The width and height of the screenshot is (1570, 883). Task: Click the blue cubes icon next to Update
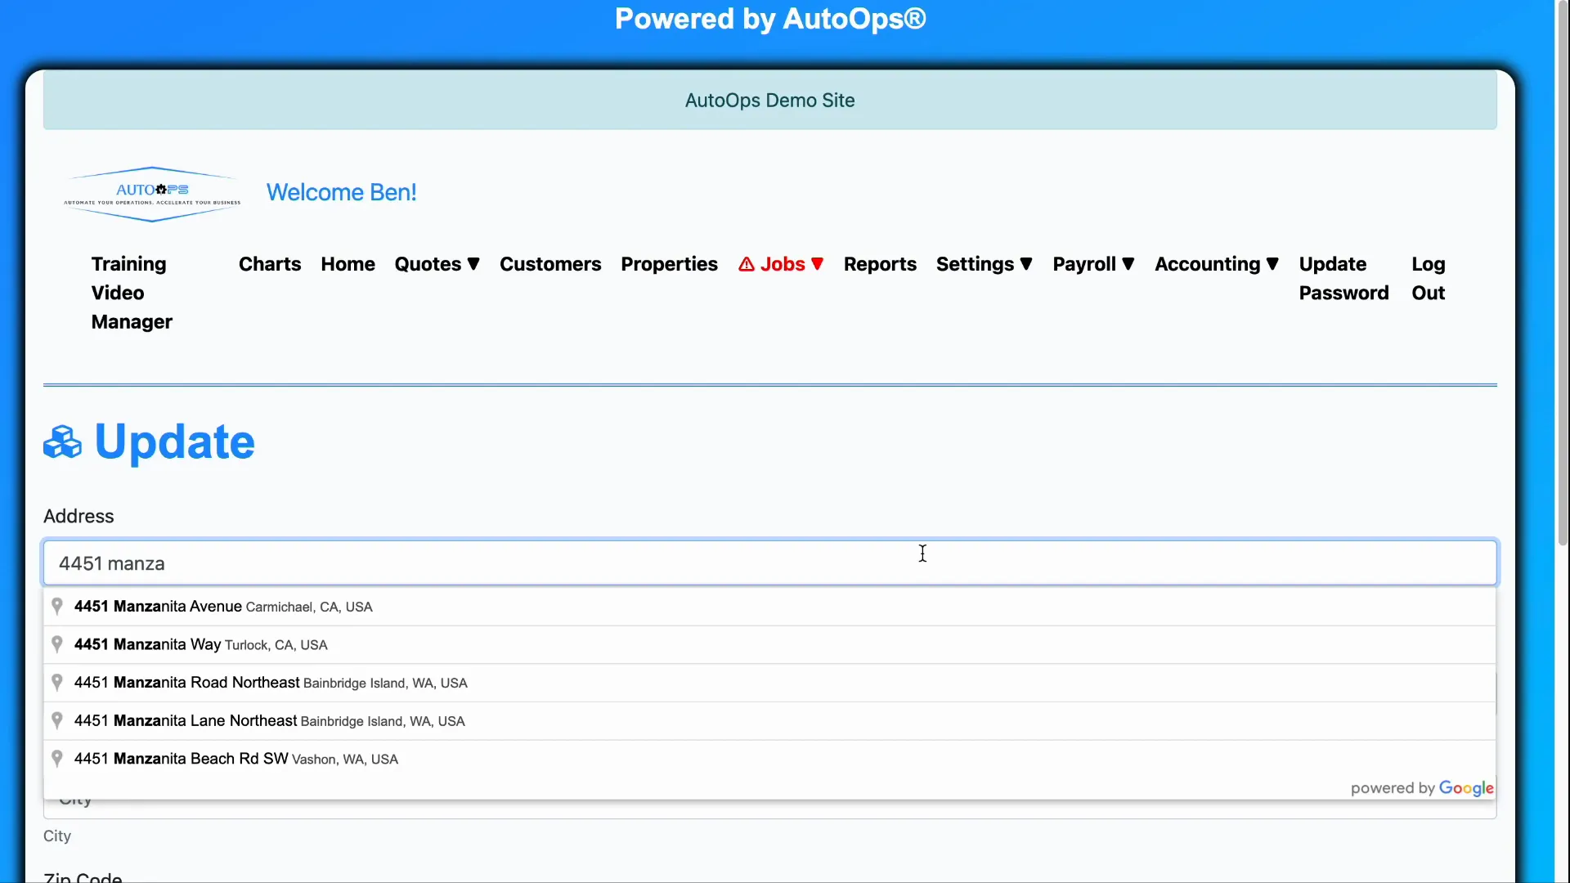[x=61, y=442]
